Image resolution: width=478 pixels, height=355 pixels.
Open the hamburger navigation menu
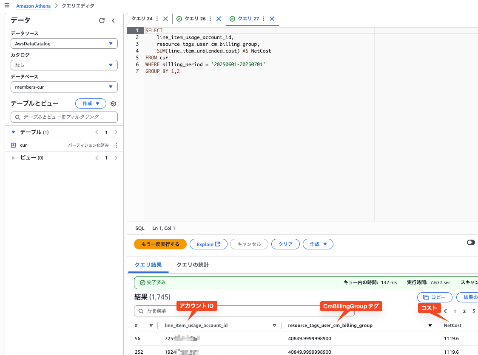point(7,6)
